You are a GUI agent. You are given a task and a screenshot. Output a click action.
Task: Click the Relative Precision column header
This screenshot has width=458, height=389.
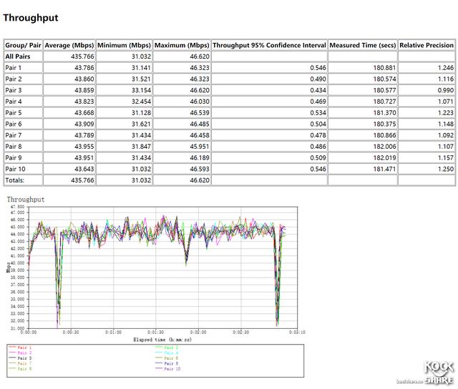pos(425,44)
